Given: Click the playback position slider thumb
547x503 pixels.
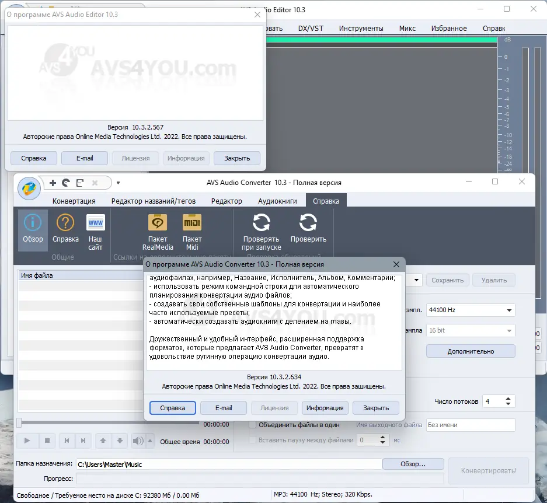Looking at the screenshot, I should coord(19,422).
